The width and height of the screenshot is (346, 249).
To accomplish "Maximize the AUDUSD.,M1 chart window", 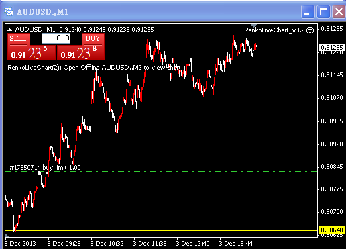I will [x=323, y=11].
